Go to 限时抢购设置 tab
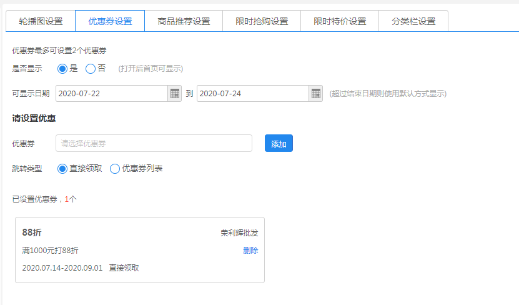This screenshot has height=305, width=519. tap(262, 21)
